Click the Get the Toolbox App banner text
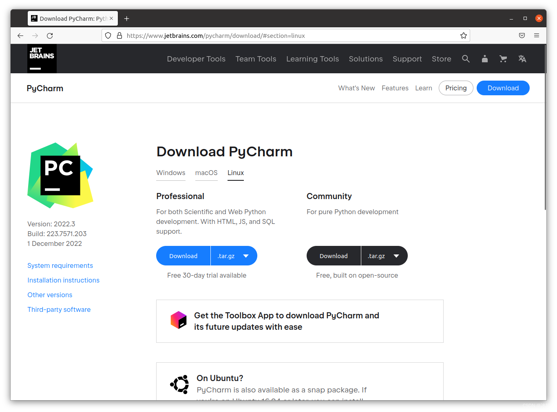This screenshot has width=557, height=412. click(x=287, y=321)
